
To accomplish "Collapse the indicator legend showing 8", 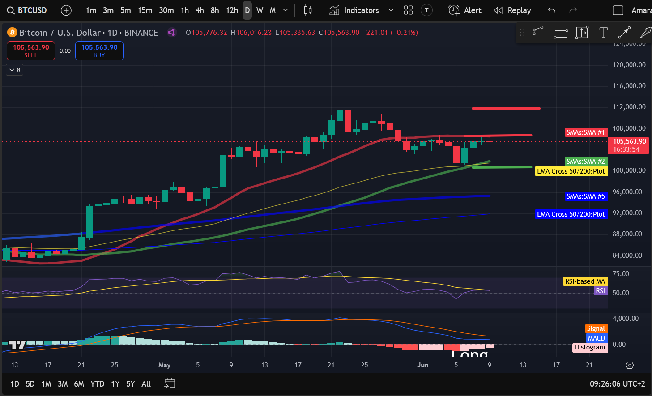I will (x=14, y=70).
